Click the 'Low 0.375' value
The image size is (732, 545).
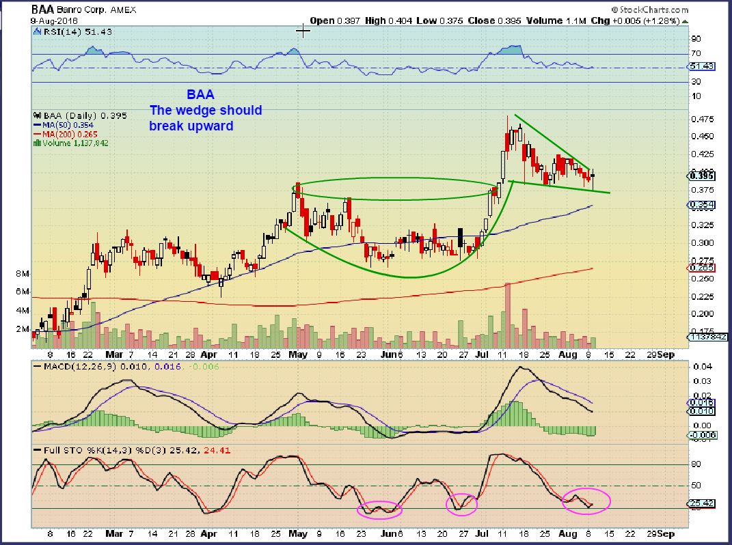click(x=439, y=20)
